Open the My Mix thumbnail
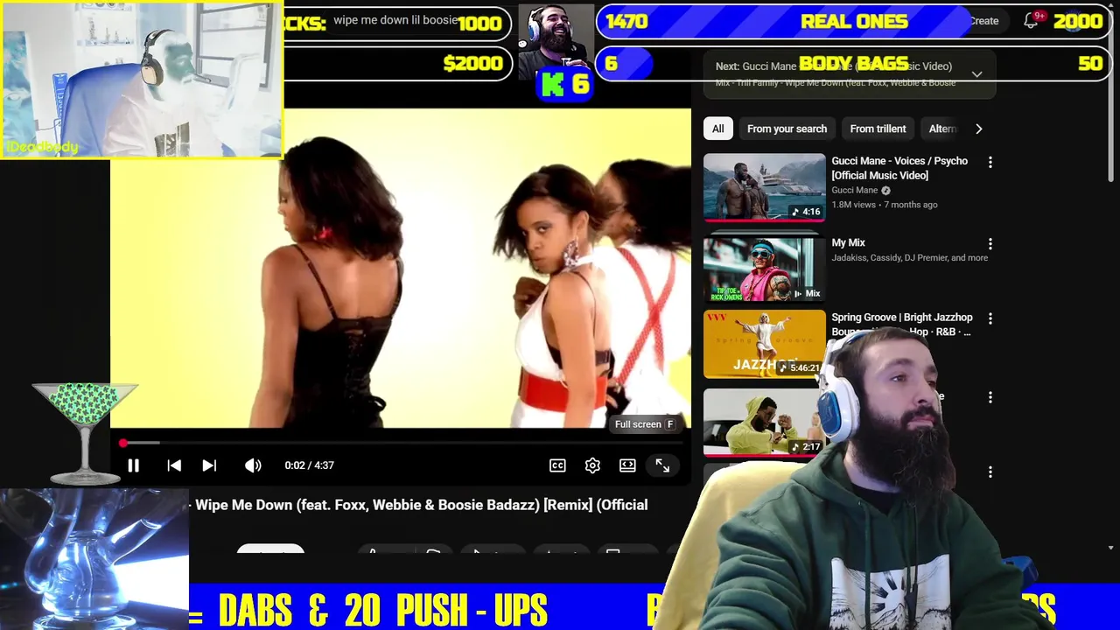The image size is (1120, 630). [764, 269]
